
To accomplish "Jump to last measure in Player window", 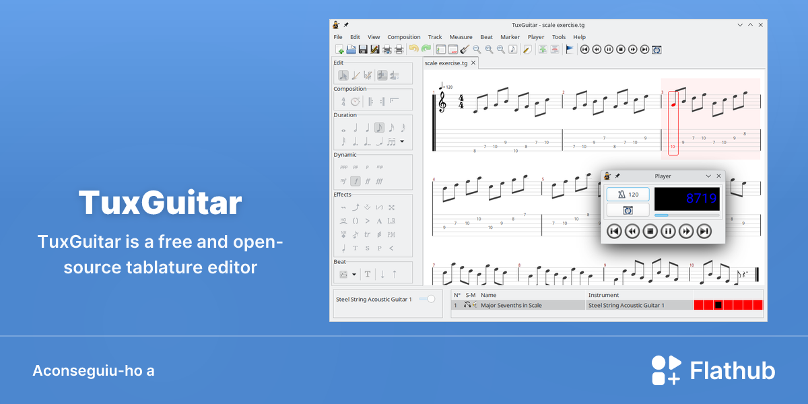I will (x=704, y=232).
